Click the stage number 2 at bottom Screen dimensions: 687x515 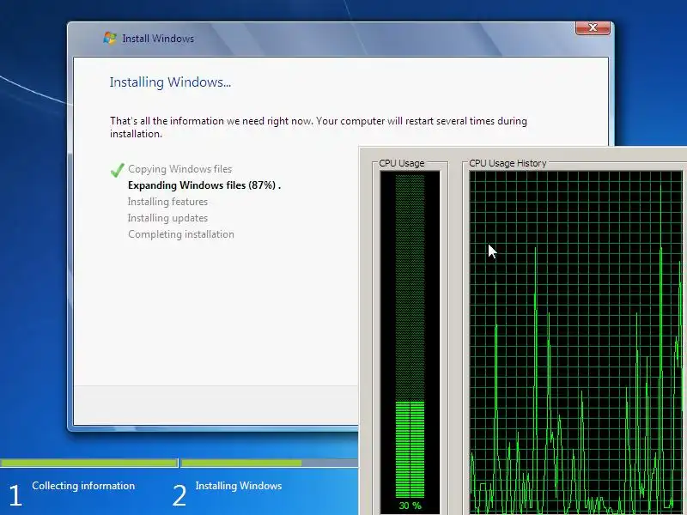coord(179,495)
